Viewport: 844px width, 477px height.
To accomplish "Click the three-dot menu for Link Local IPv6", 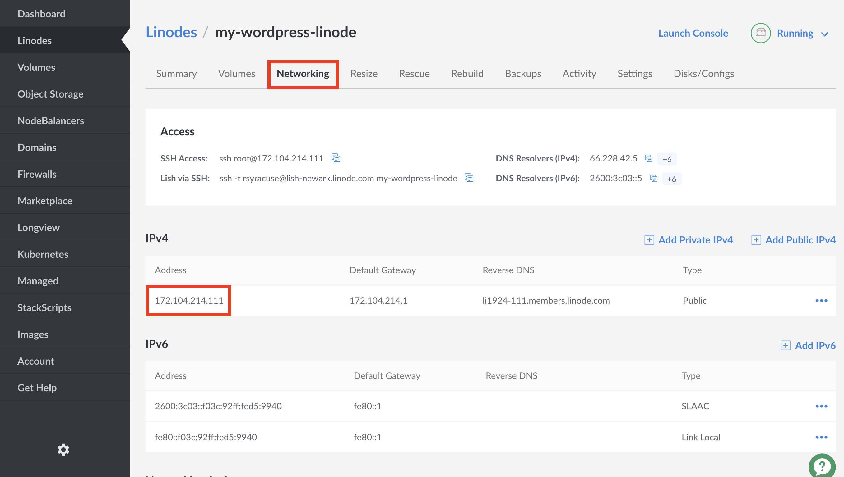I will [822, 437].
